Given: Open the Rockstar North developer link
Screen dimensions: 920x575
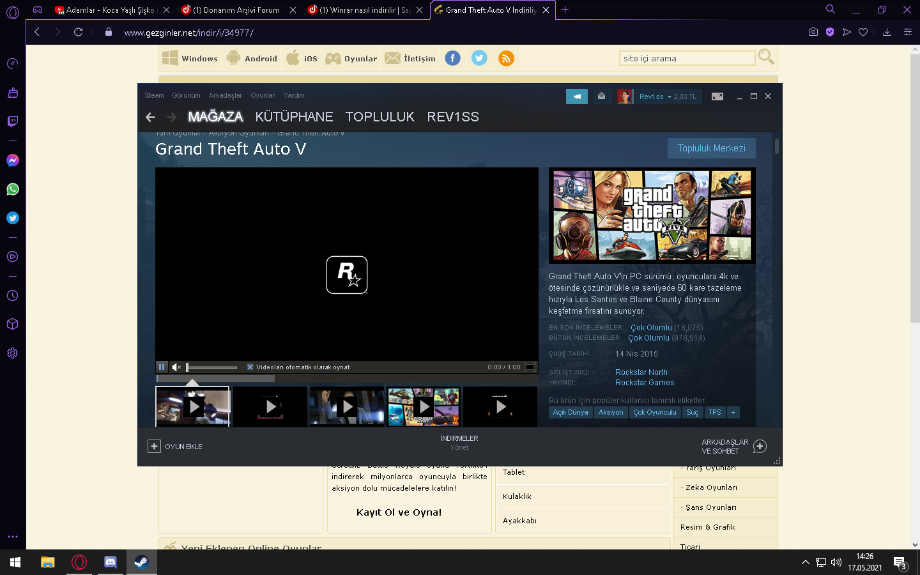Looking at the screenshot, I should point(641,372).
